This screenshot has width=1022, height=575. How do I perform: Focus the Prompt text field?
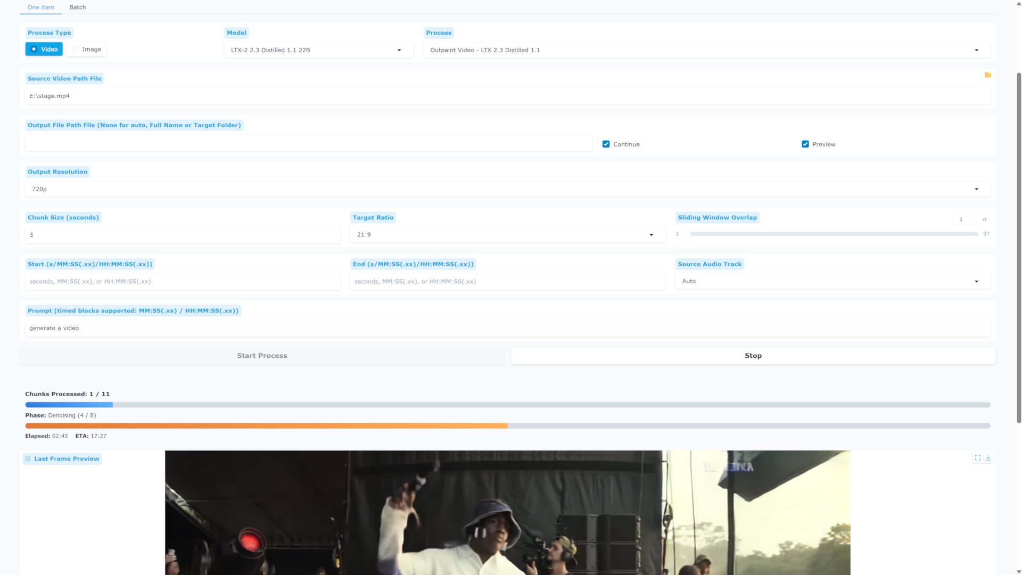tap(508, 328)
